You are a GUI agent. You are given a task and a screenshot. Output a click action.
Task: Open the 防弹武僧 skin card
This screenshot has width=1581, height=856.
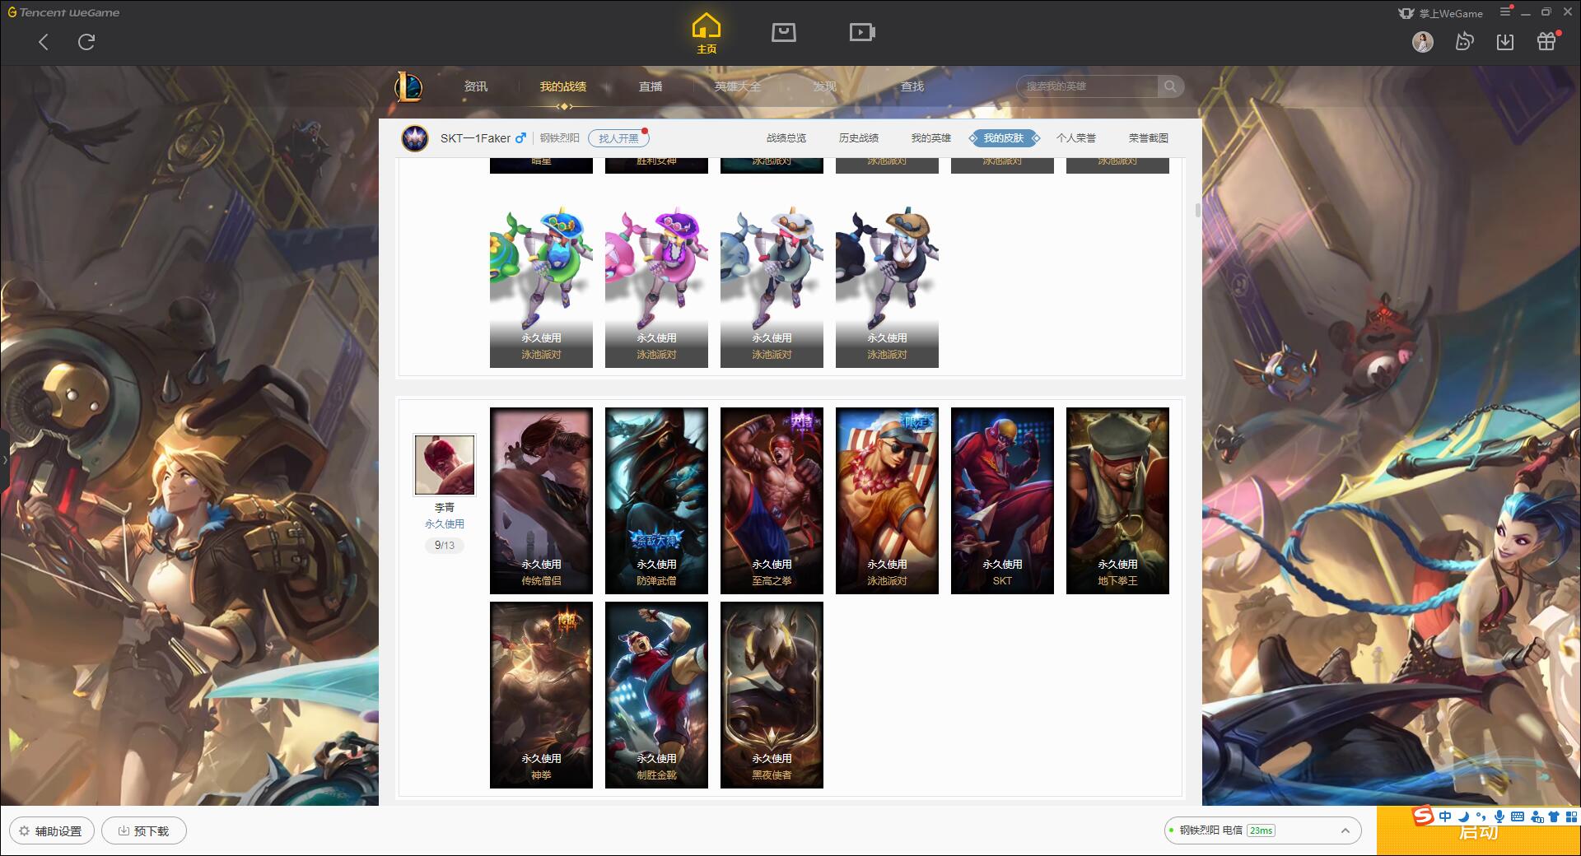656,500
